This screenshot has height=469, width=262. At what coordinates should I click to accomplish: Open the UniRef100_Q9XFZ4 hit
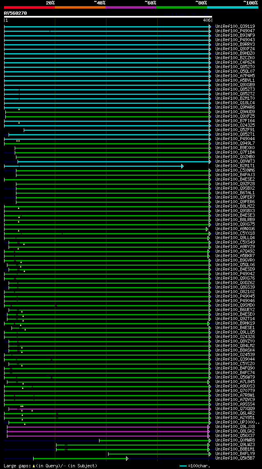[x=235, y=49]
